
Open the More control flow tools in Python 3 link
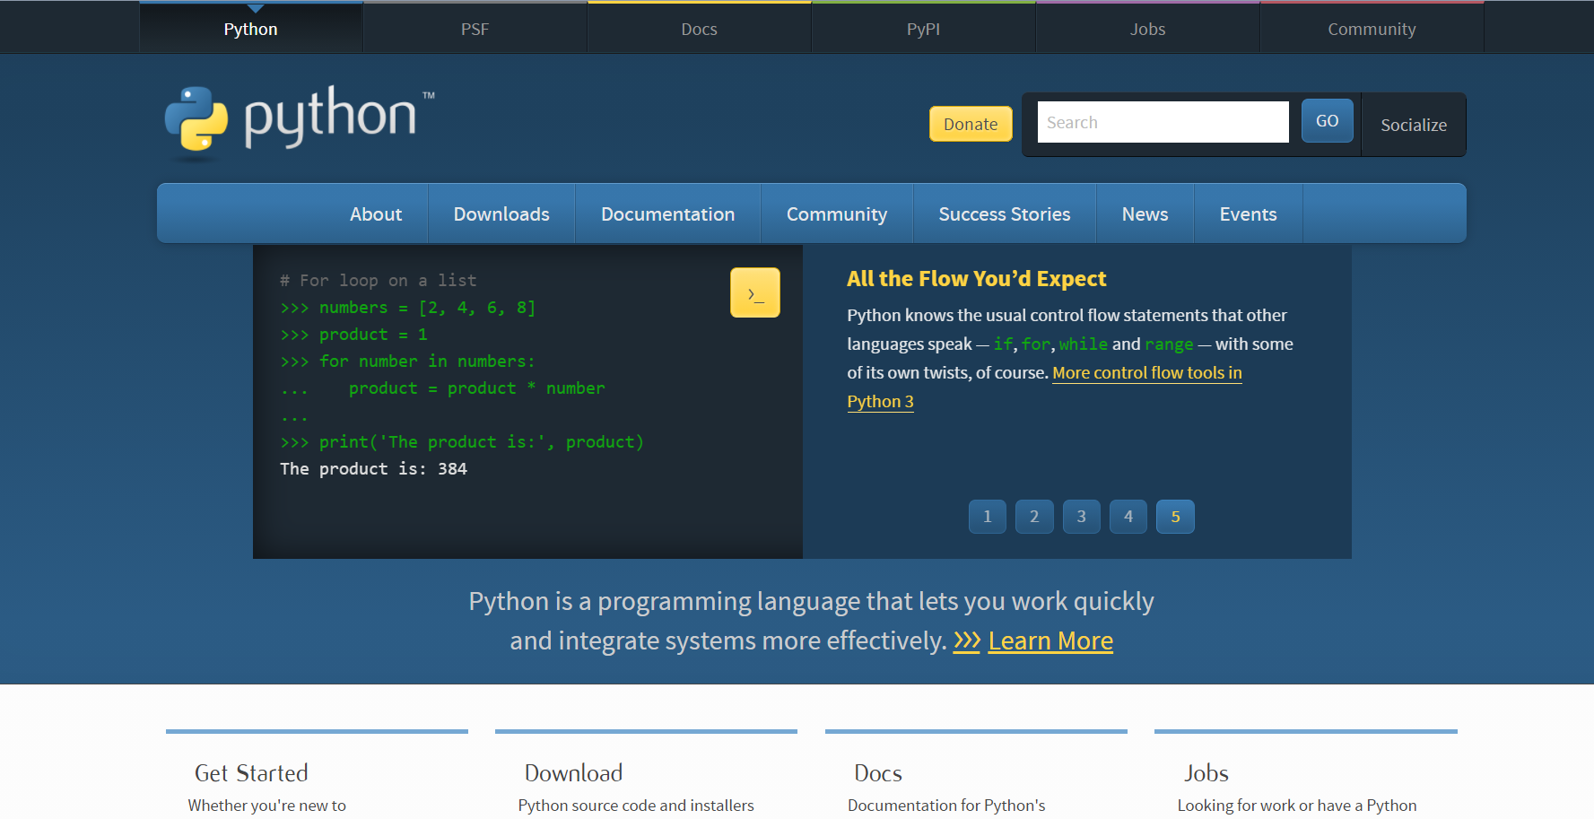tap(1146, 372)
